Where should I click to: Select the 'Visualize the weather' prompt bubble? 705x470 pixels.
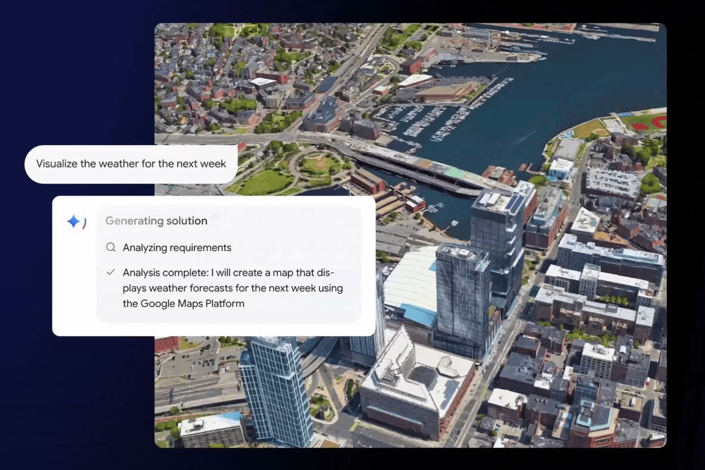131,164
